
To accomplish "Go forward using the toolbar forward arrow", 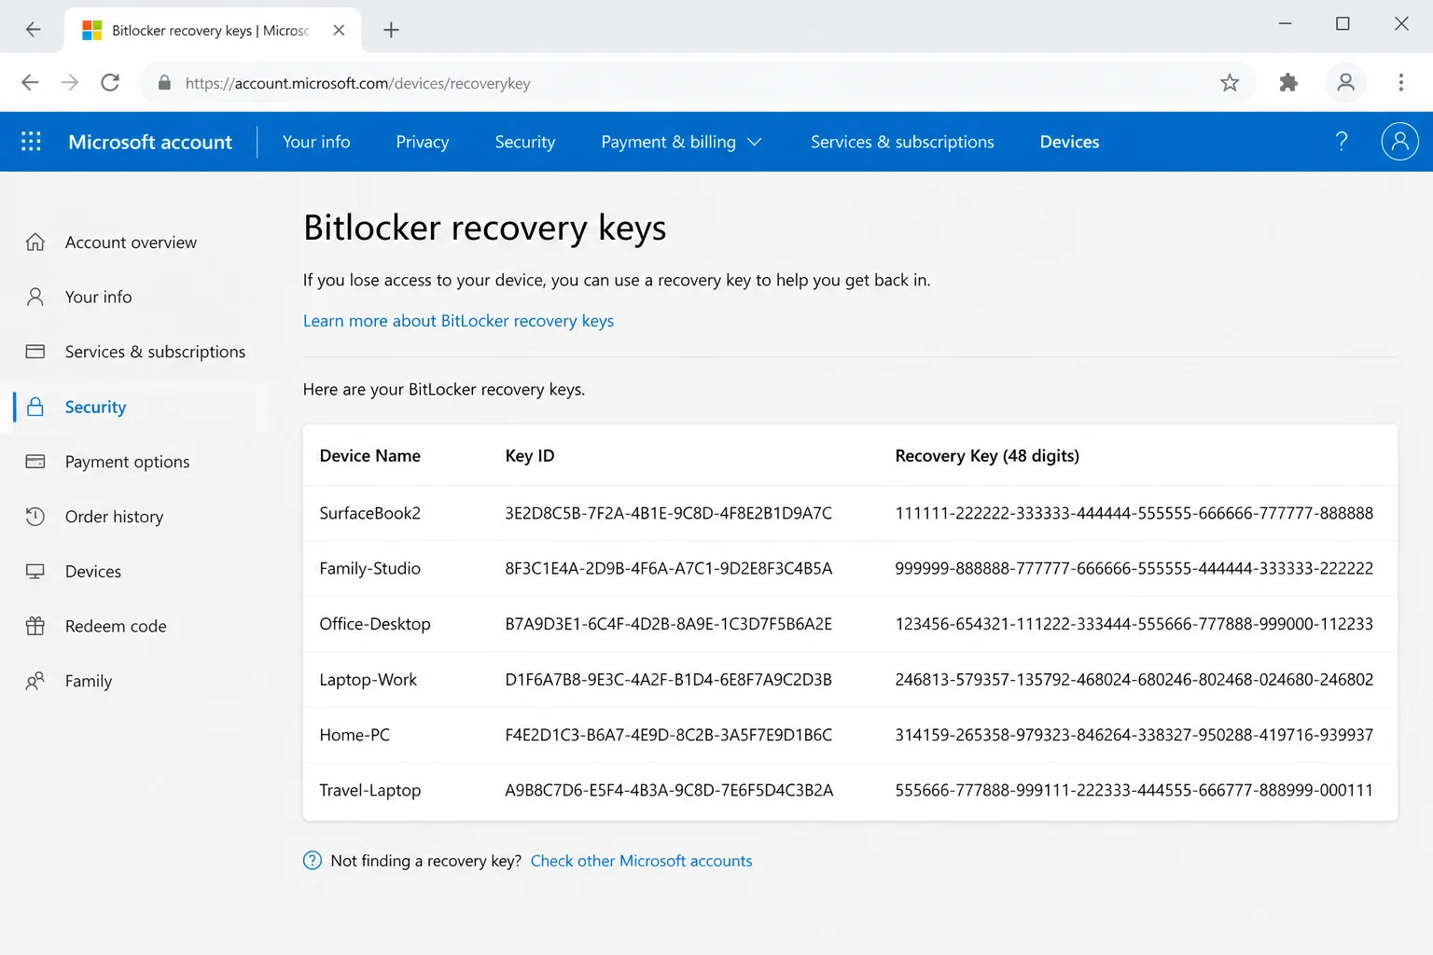I will pyautogui.click(x=70, y=83).
